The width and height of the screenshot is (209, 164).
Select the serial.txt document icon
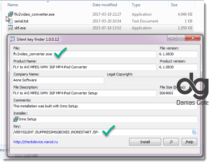coord(11,21)
